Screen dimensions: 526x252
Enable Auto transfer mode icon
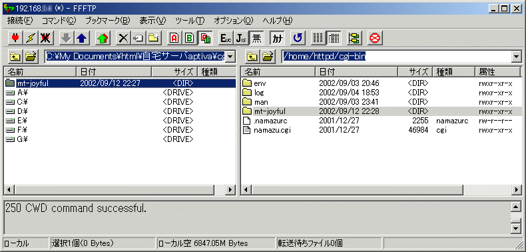click(204, 38)
